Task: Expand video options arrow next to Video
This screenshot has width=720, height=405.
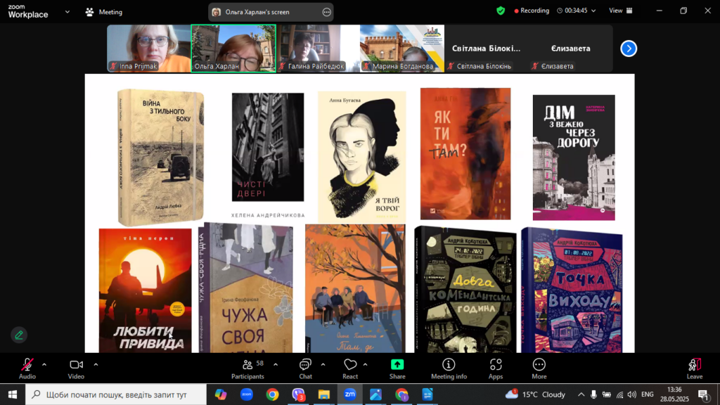Action: click(96, 365)
